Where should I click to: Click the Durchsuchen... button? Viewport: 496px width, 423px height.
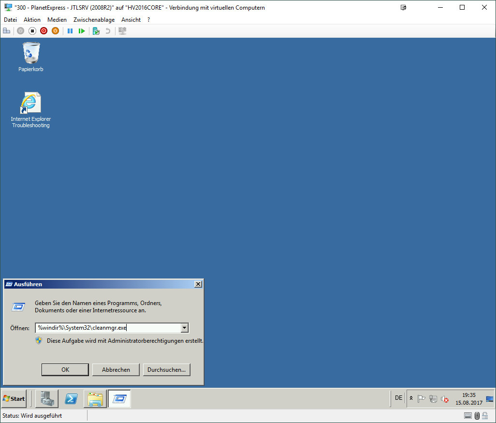click(x=166, y=370)
